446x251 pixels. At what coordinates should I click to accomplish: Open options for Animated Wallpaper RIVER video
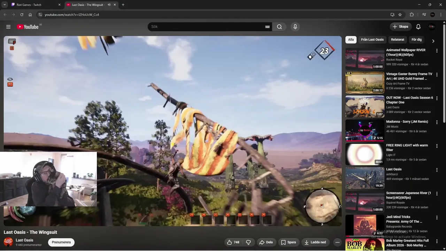(437, 51)
